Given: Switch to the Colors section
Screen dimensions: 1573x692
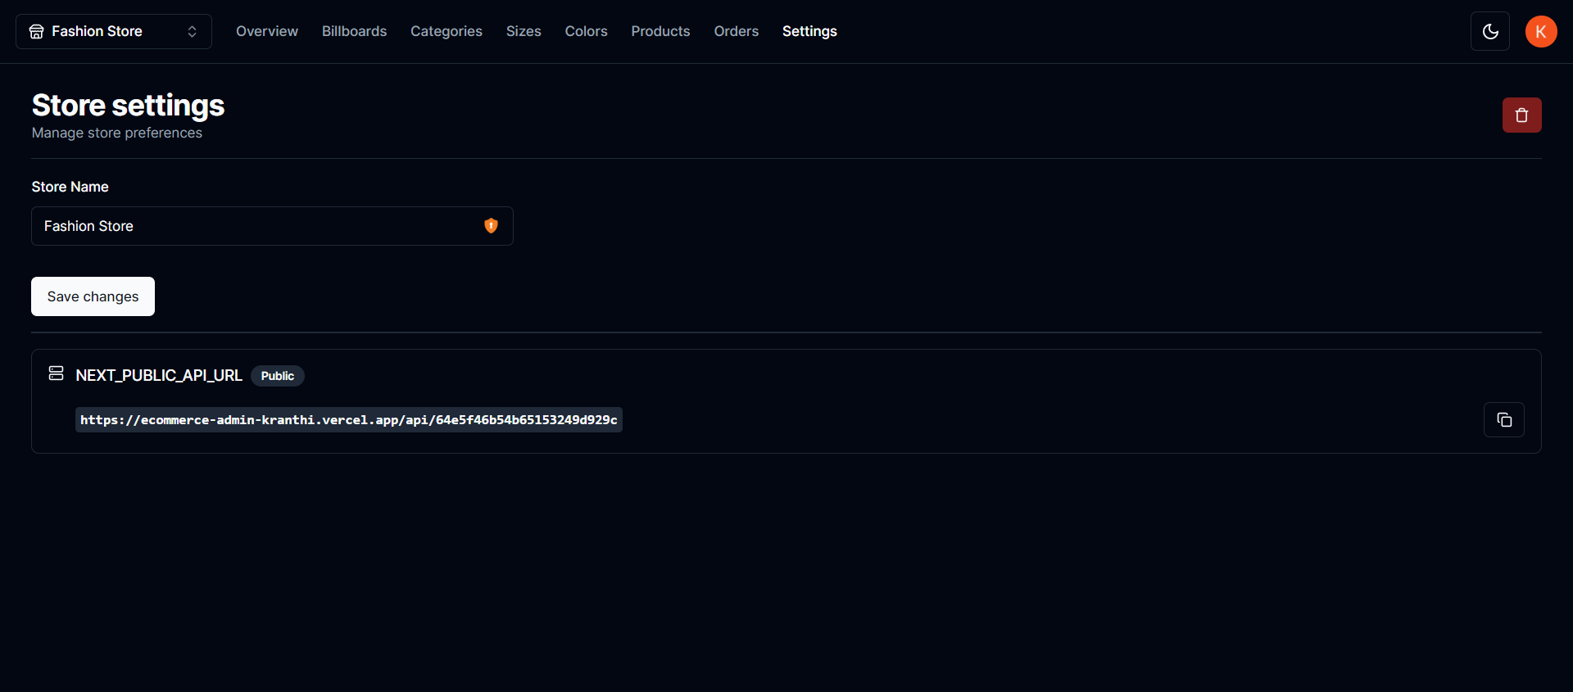Looking at the screenshot, I should tap(586, 31).
